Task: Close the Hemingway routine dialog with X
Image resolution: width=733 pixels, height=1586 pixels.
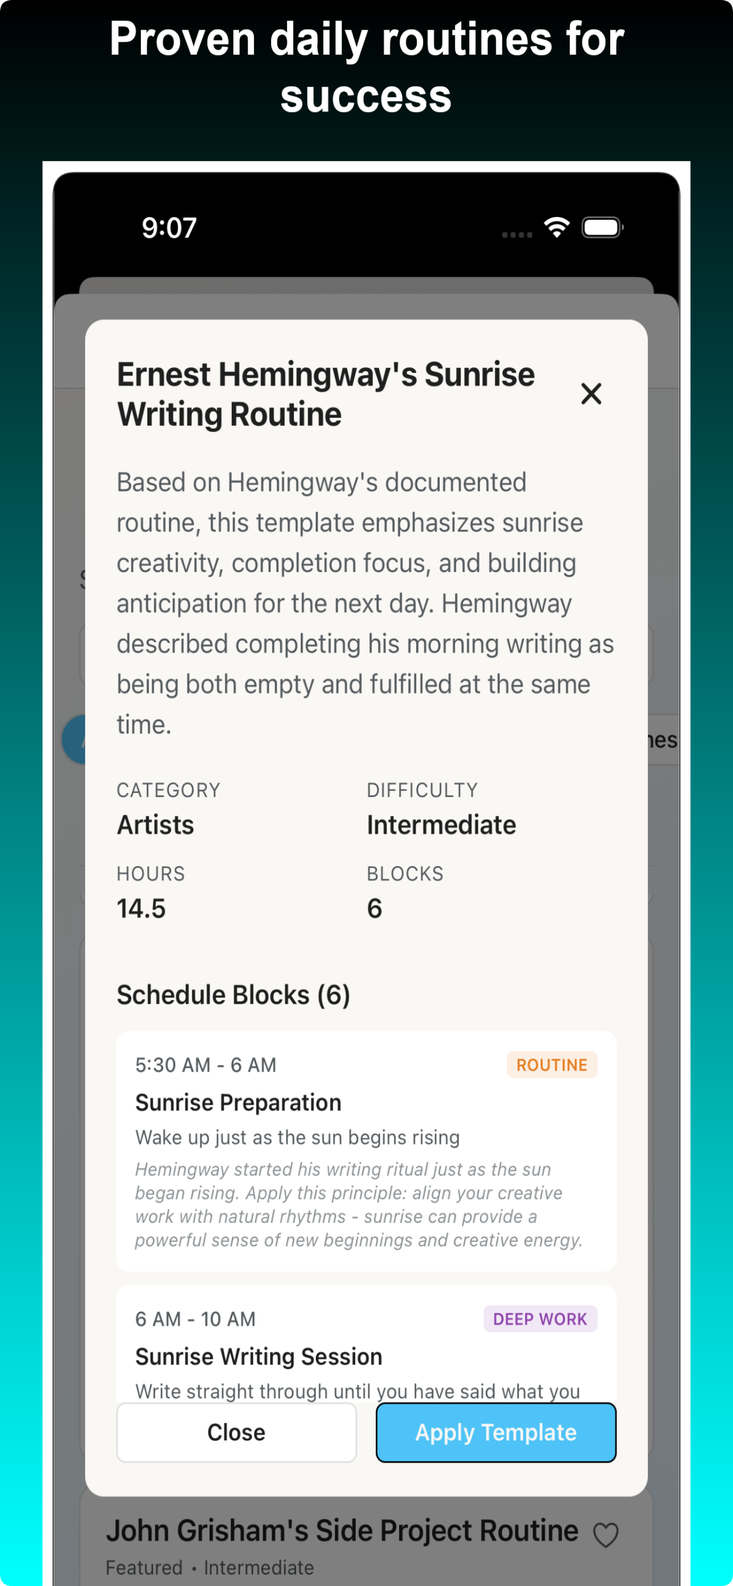Action: pyautogui.click(x=591, y=394)
